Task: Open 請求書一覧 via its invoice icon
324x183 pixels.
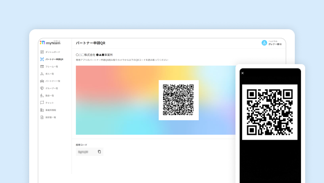Action: click(x=42, y=117)
